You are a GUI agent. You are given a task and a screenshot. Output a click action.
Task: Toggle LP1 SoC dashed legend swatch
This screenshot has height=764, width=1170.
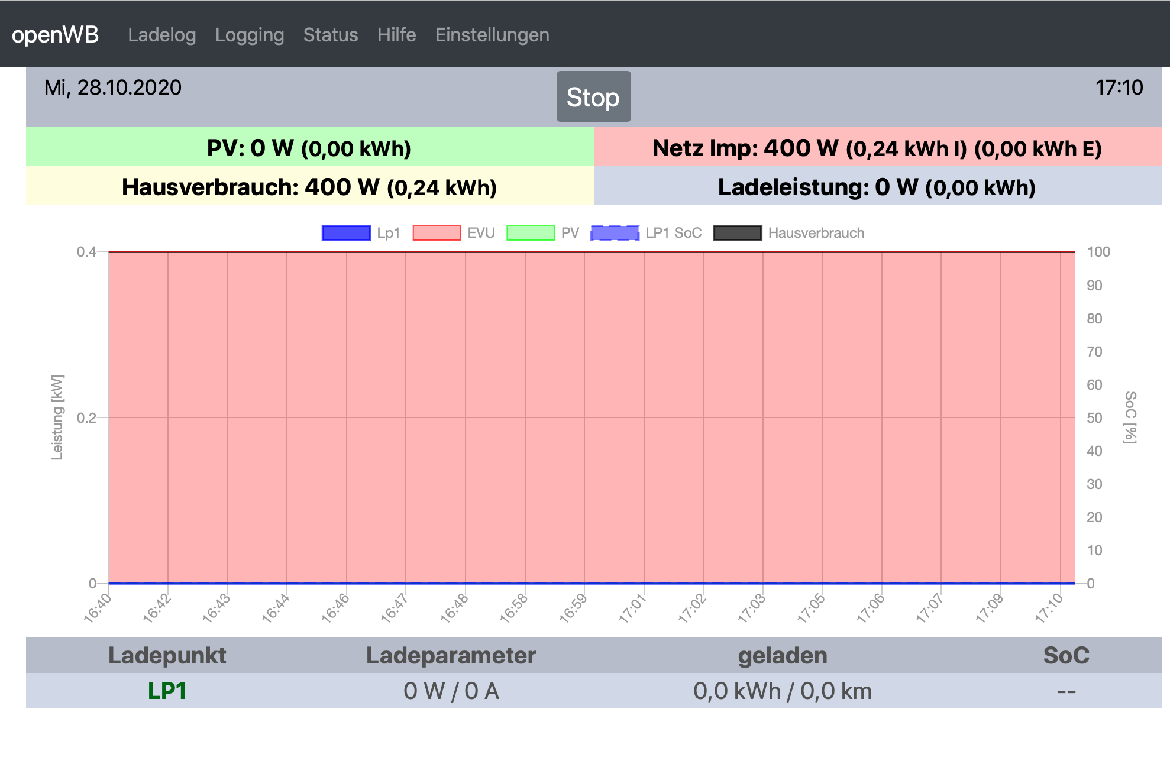[x=615, y=233]
